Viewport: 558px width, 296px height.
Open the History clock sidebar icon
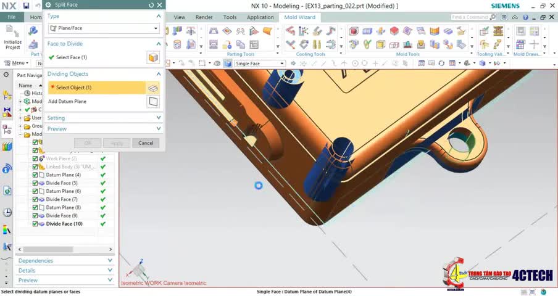7,213
